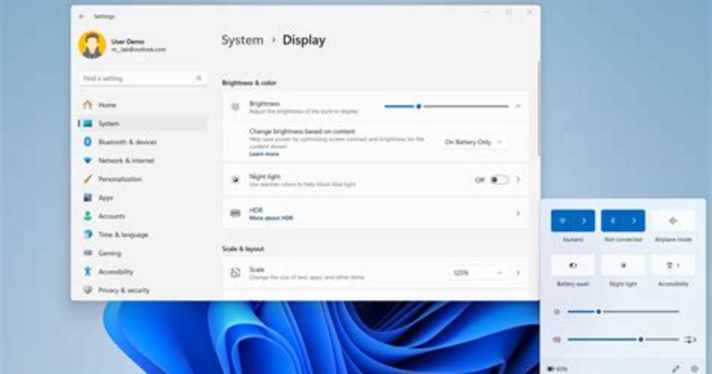Image resolution: width=712 pixels, height=374 pixels.
Task: Click the Learn more link
Action: (264, 154)
